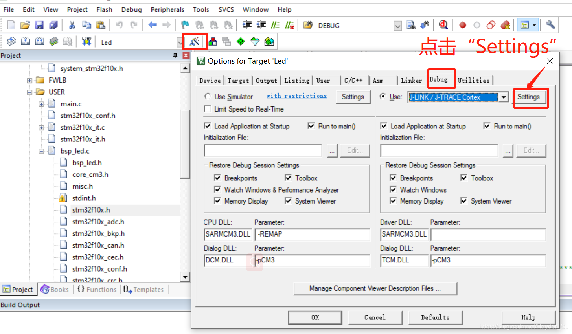Start or stop the debug session (magnifier d icon)
Viewport: 572px width, 334px height.
pos(443,25)
